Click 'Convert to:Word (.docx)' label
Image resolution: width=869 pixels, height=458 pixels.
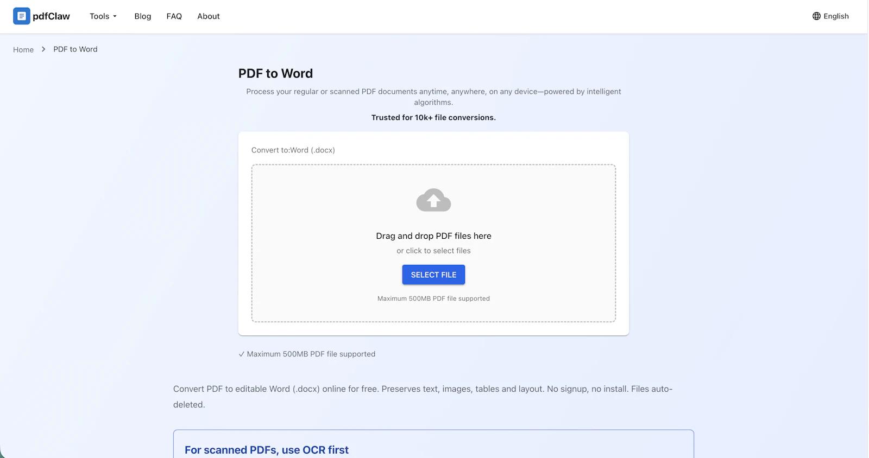tap(293, 150)
